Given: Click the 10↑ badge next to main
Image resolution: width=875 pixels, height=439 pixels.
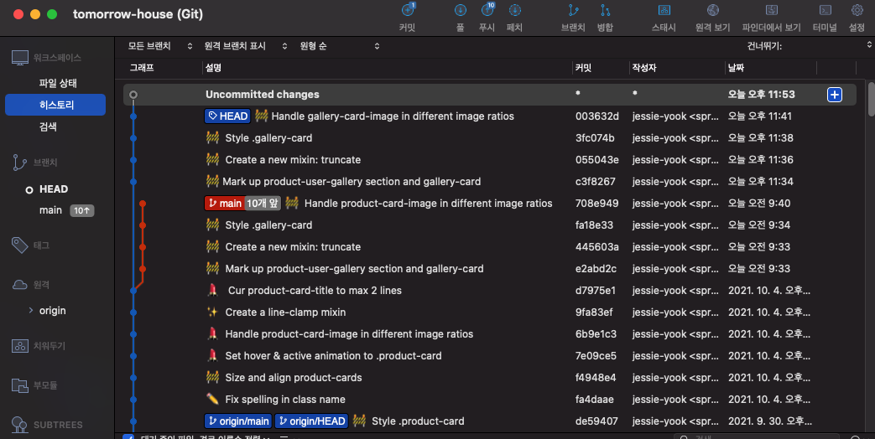Looking at the screenshot, I should pos(81,210).
